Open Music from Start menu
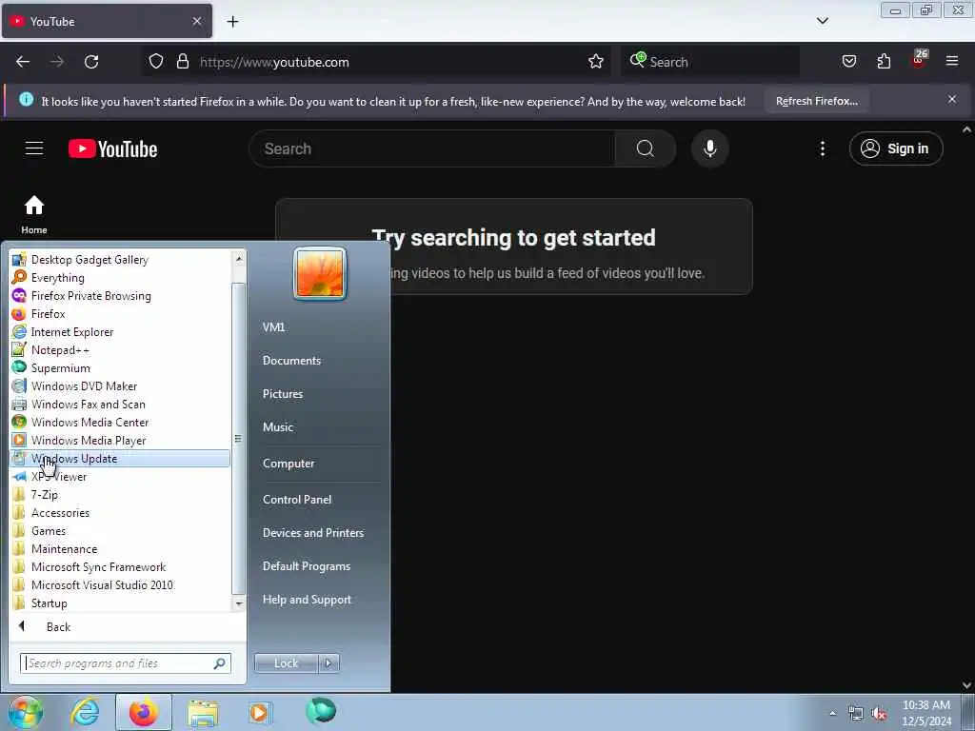This screenshot has width=975, height=731. [x=278, y=427]
